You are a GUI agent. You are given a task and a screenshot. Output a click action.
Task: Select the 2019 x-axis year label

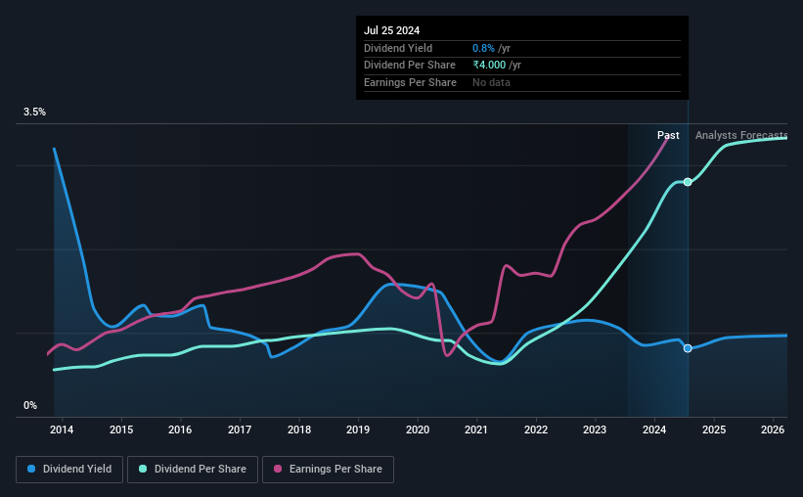358,429
